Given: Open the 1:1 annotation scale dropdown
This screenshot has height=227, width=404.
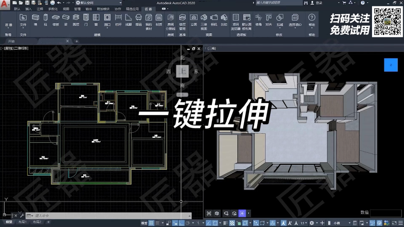Looking at the screenshot, I should coord(304,223).
